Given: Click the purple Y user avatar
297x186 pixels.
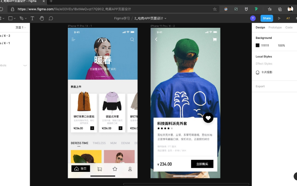Looking at the screenshot, I should pos(253,18).
